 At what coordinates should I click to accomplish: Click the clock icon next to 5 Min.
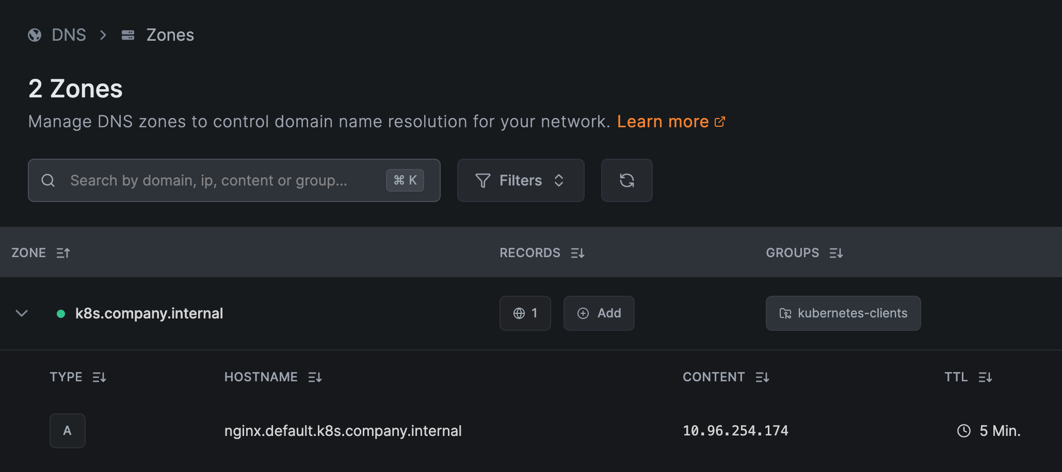point(964,431)
